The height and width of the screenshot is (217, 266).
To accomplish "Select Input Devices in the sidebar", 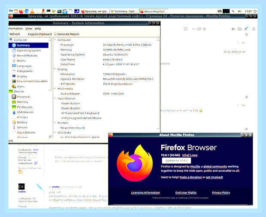I will 26,133.
